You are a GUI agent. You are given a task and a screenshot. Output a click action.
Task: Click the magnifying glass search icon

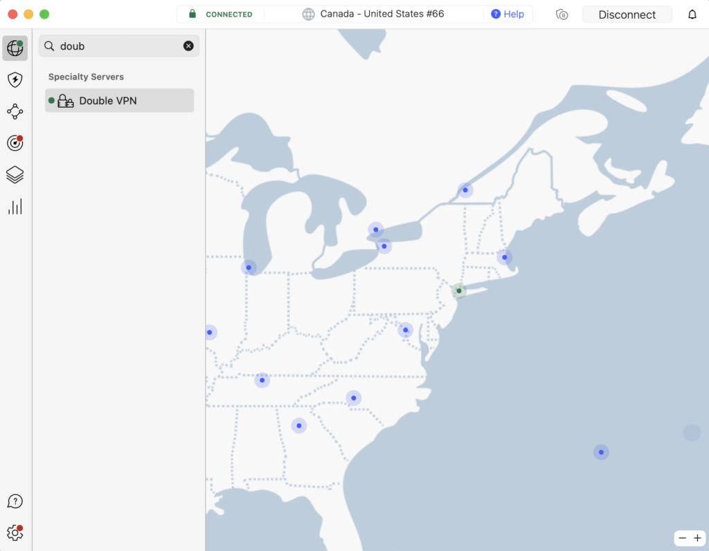(49, 46)
